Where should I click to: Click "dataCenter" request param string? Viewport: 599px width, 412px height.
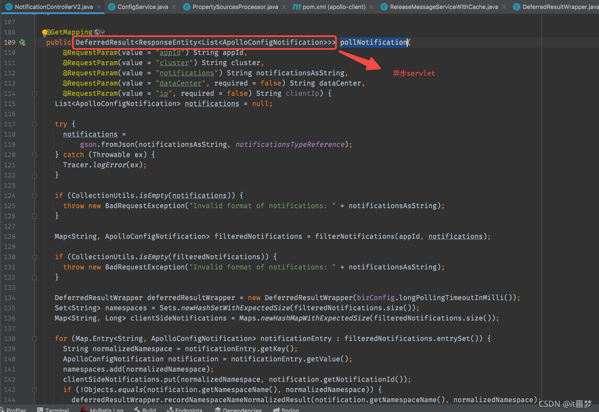(x=180, y=83)
